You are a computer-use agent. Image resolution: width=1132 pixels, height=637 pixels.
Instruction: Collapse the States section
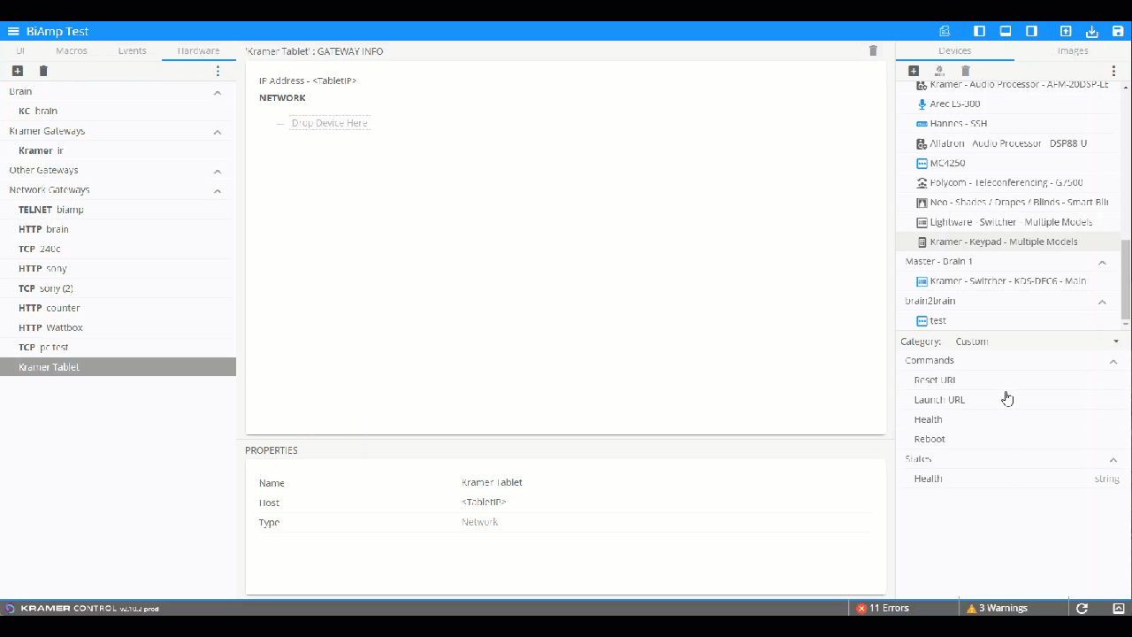click(x=1113, y=459)
